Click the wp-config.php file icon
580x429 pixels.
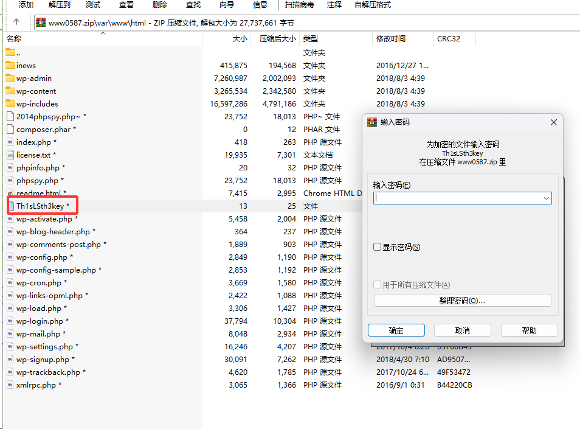coord(10,257)
